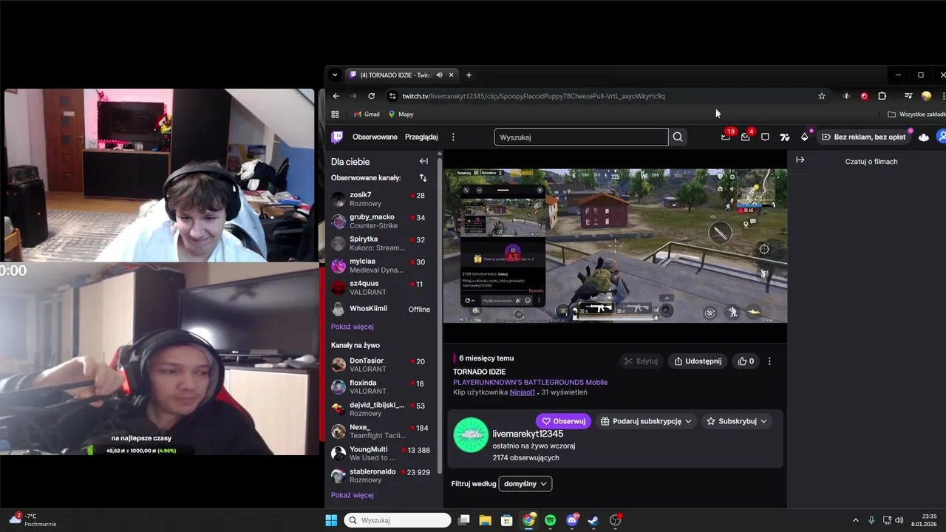Open File Explorer from the taskbar

pyautogui.click(x=485, y=520)
